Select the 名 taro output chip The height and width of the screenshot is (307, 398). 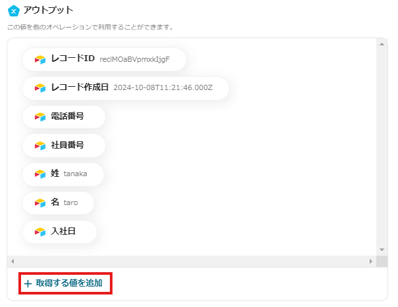tap(59, 202)
